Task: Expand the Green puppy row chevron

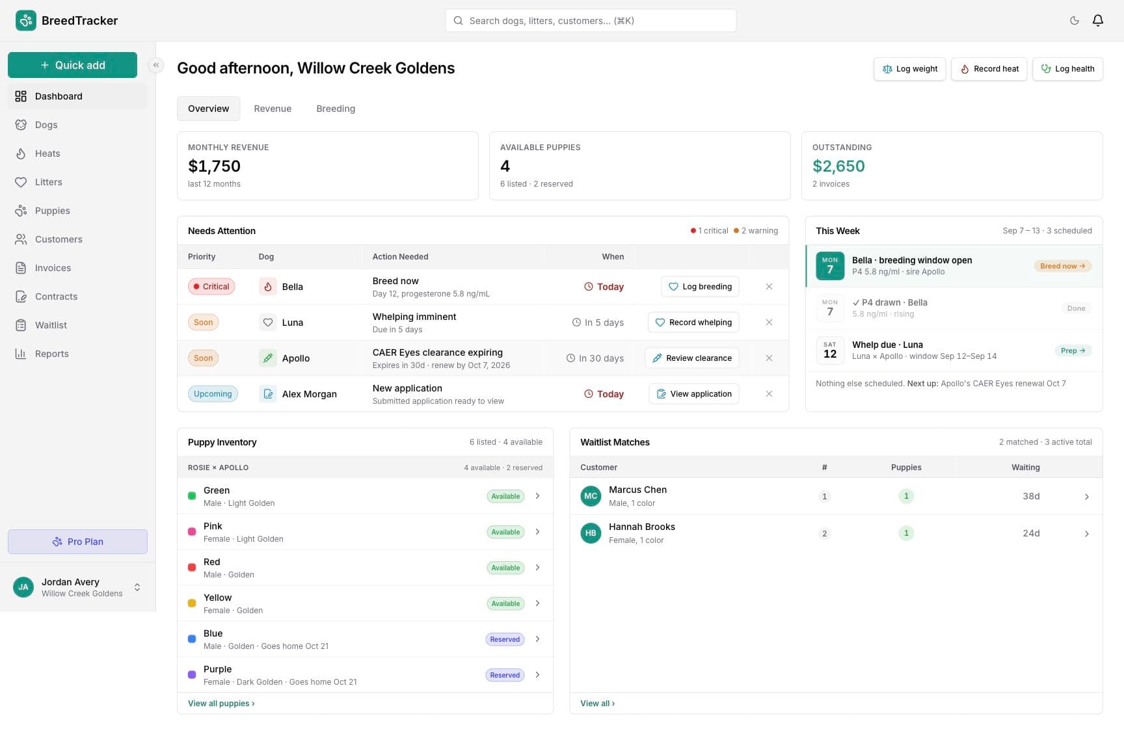Action: tap(538, 496)
